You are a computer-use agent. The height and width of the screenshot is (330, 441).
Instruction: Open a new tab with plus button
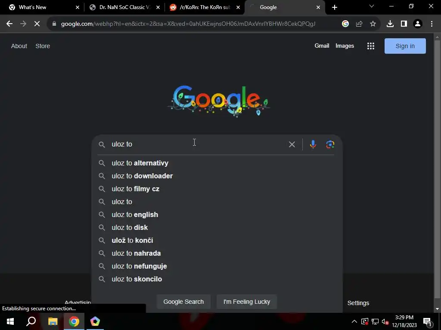point(334,7)
